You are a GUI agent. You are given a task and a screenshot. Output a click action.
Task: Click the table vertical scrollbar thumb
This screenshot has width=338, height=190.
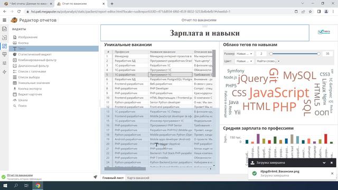(x=214, y=63)
